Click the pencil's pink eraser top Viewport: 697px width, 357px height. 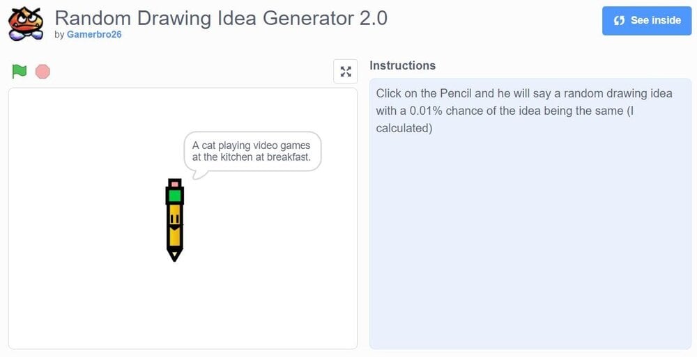(174, 184)
